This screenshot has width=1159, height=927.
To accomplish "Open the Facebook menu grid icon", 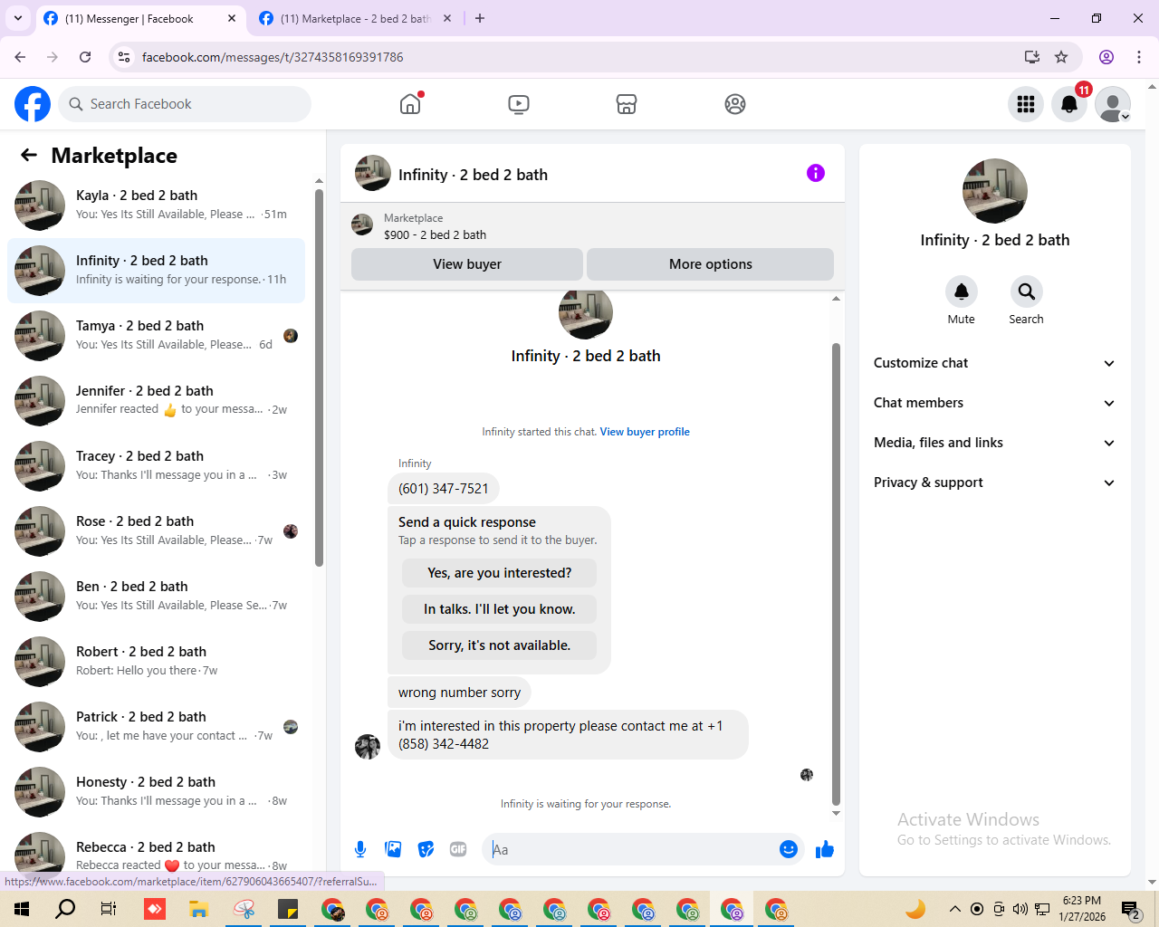I will (x=1026, y=104).
